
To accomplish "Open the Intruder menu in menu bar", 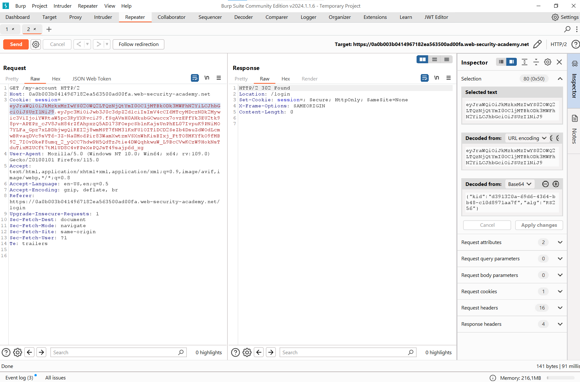I will point(63,6).
